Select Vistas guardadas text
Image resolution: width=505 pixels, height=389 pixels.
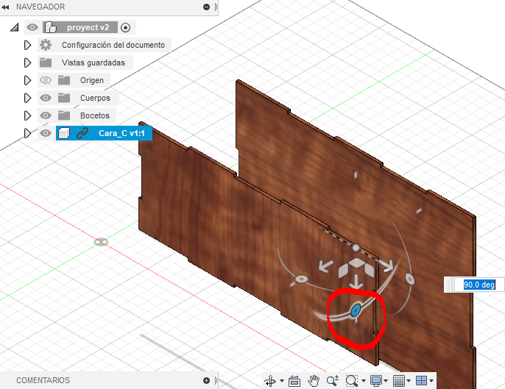(x=93, y=63)
